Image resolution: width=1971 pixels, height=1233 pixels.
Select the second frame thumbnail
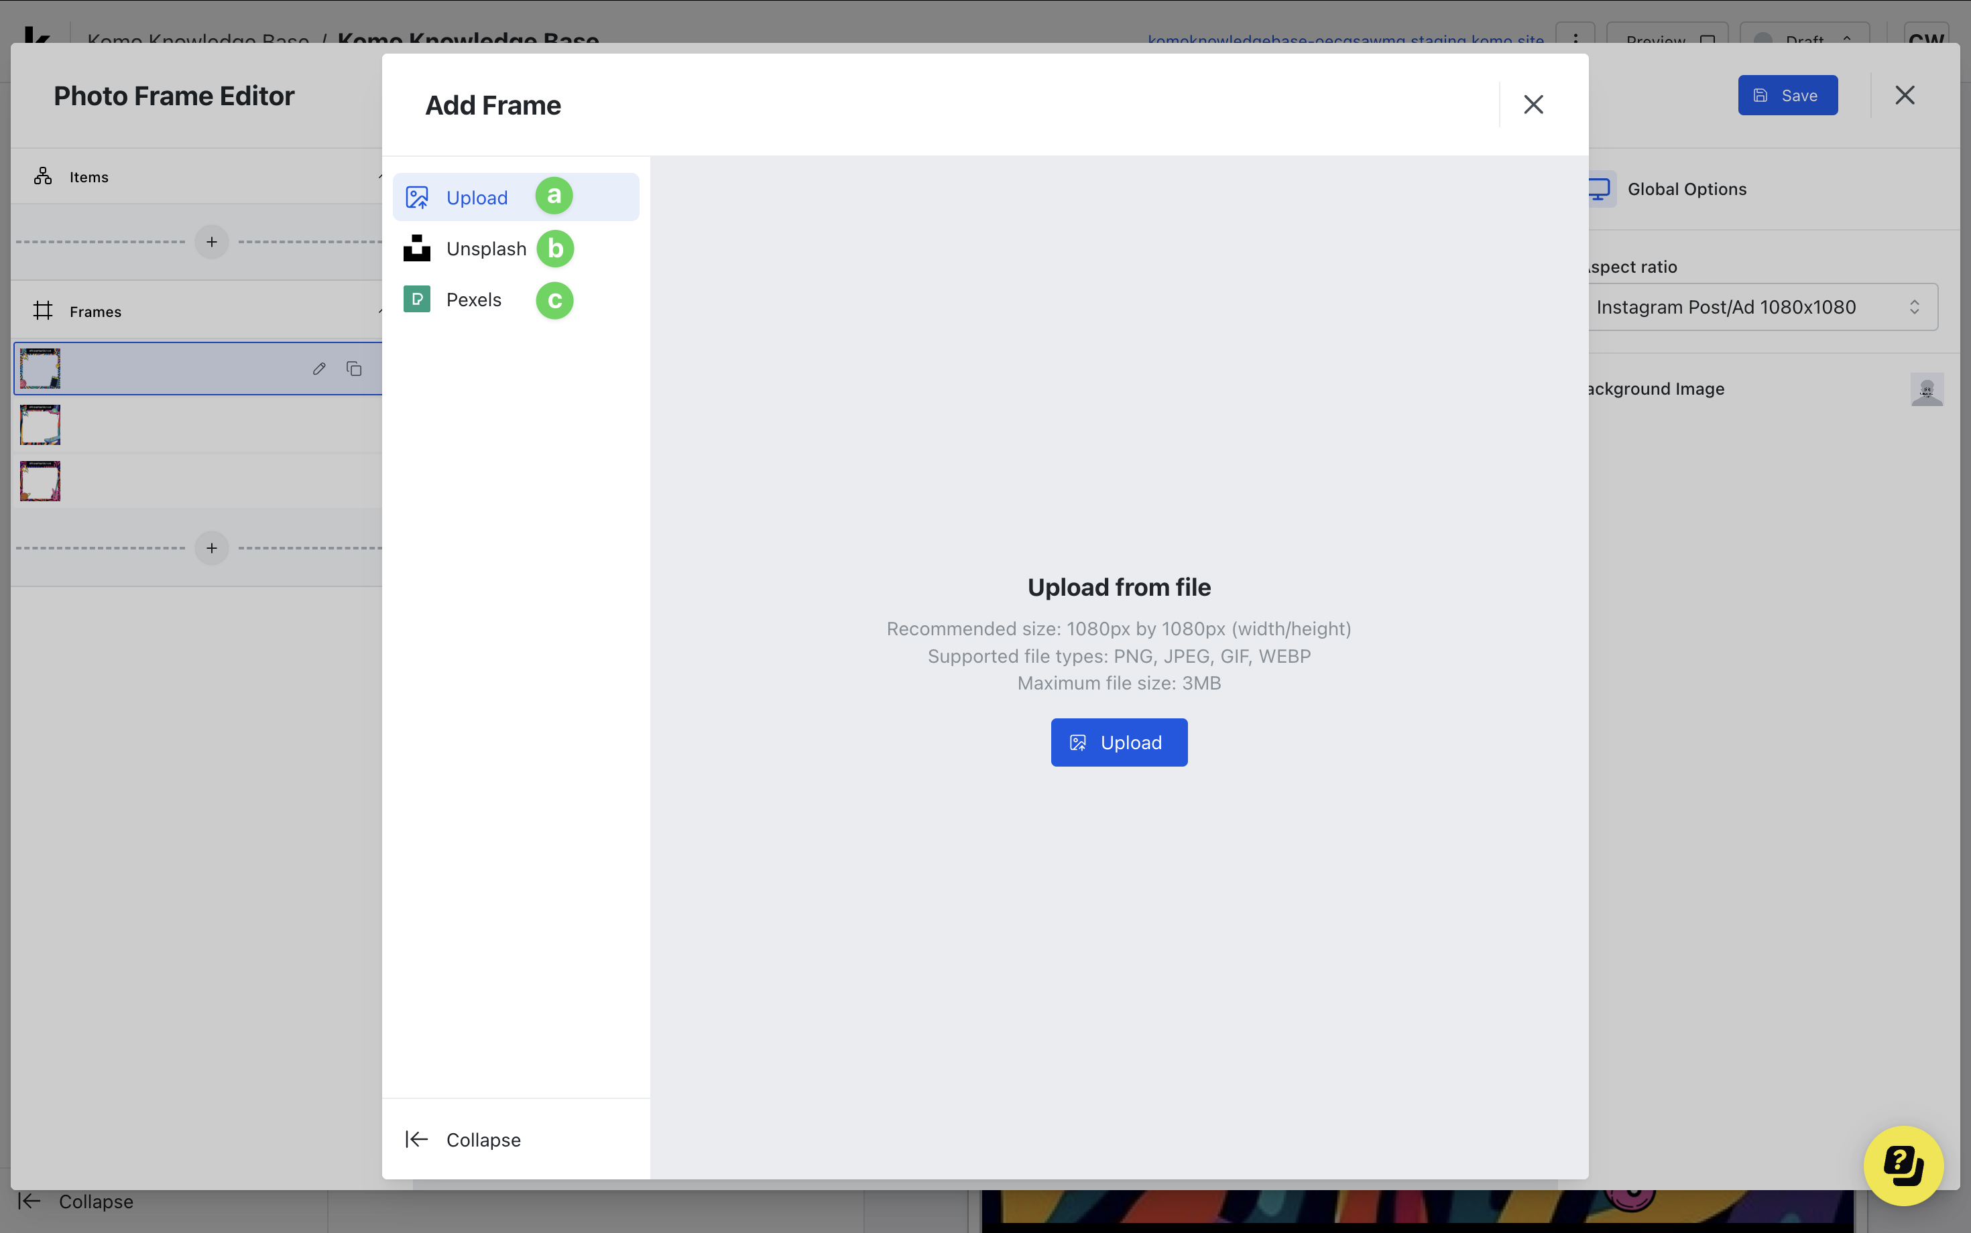(x=40, y=425)
